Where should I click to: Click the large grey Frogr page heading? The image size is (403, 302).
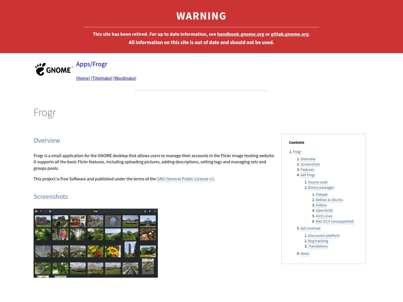pos(45,113)
